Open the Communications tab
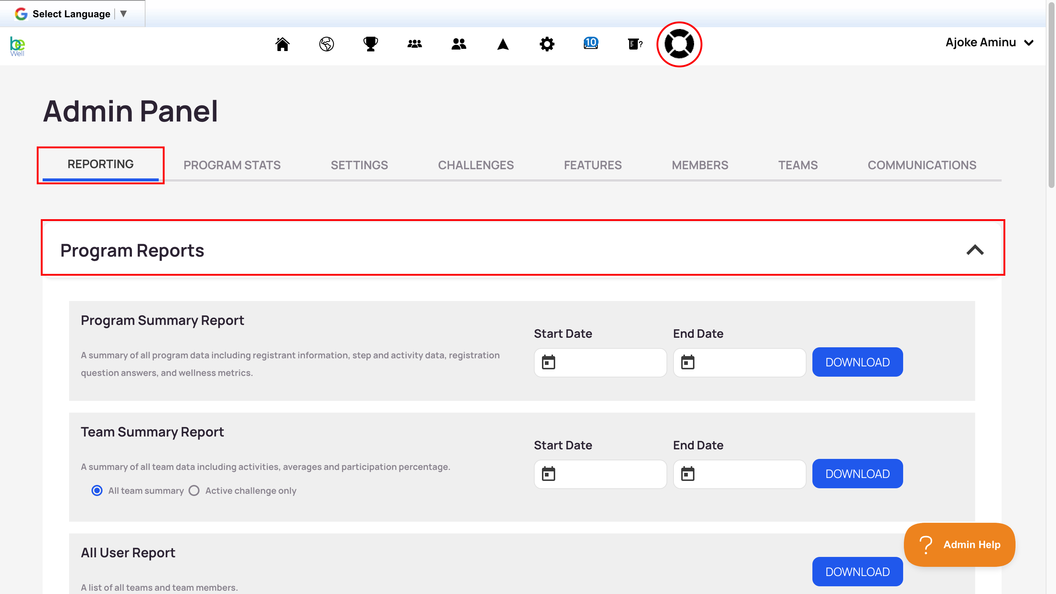 (x=922, y=165)
